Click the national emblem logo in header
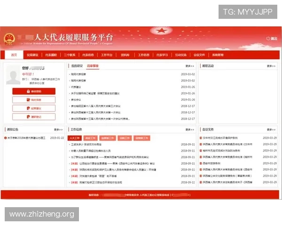The image size is (282, 226). 9,39
